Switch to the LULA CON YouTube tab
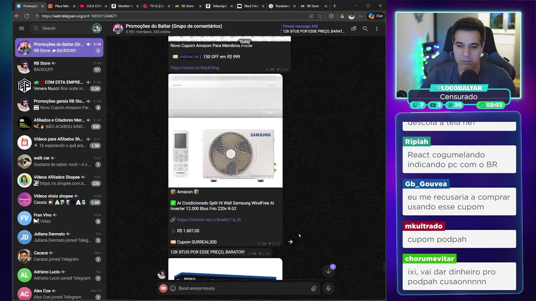The image size is (536, 301). pyautogui.click(x=93, y=6)
